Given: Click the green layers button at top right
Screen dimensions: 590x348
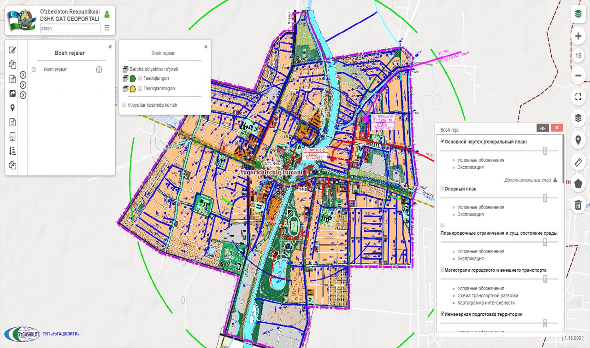Looking at the screenshot, I should (x=578, y=14).
